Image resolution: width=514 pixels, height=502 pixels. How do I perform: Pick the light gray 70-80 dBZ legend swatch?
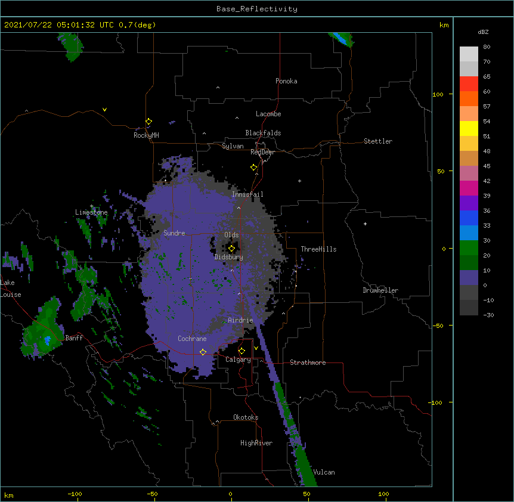(x=469, y=54)
